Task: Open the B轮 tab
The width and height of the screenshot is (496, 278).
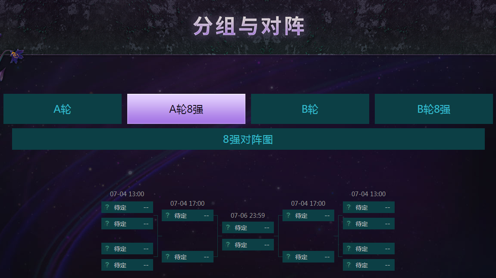Action: click(x=310, y=109)
